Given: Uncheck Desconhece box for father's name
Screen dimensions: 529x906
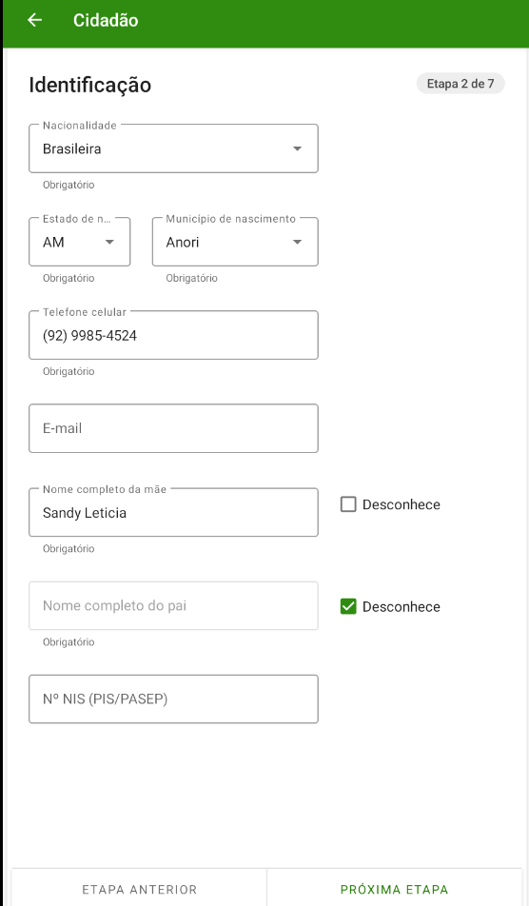Looking at the screenshot, I should click(x=348, y=606).
